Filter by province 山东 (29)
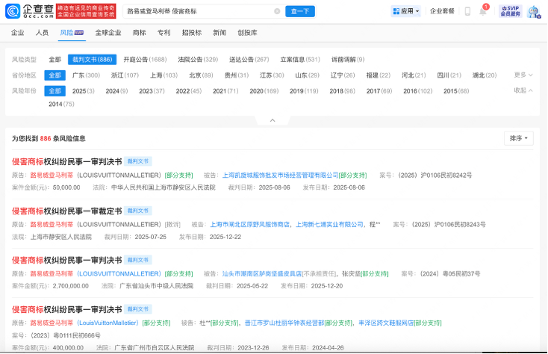This screenshot has height=354, width=548. [x=307, y=75]
